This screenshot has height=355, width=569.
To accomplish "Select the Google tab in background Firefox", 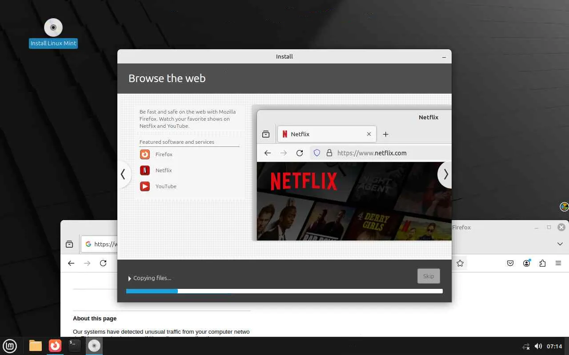I will point(100,244).
